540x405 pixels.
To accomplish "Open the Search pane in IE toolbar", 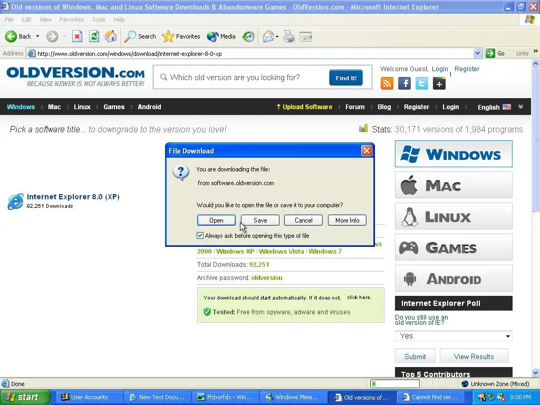I will coord(140,36).
